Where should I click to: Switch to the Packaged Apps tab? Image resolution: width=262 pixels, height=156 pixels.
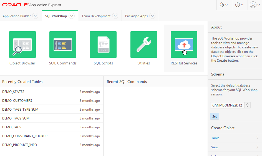tap(136, 16)
